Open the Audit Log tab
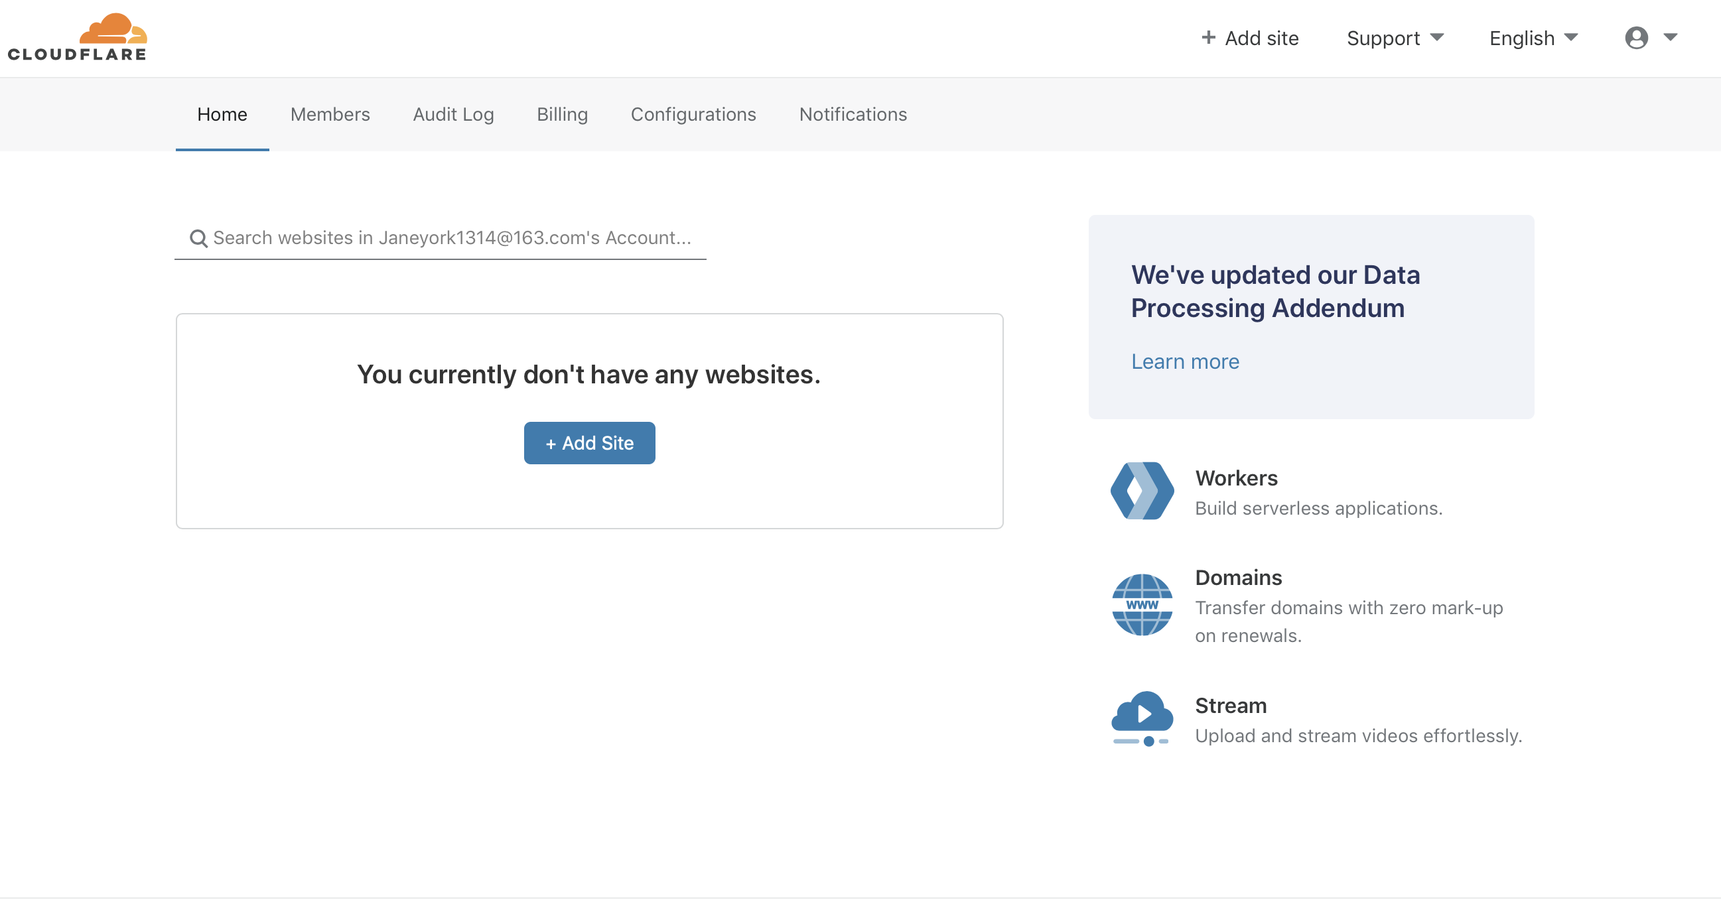This screenshot has height=906, width=1721. (x=453, y=114)
